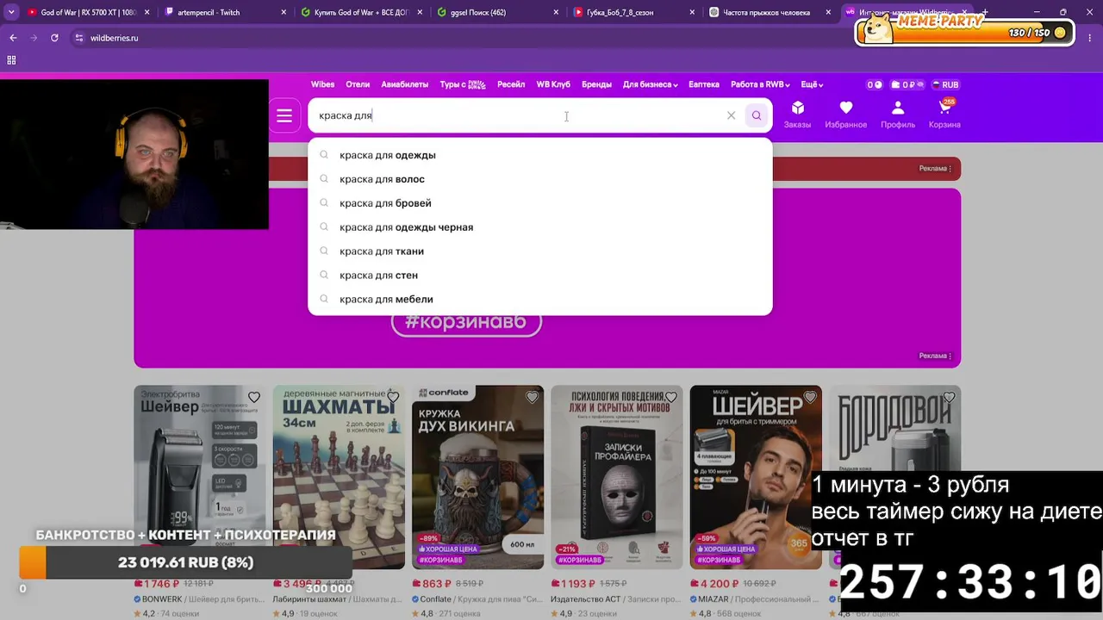Open the Отели link
Screen dimensions: 1103x620
(x=358, y=84)
